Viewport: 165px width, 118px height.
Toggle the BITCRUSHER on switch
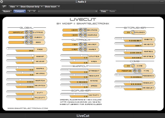[x=133, y=32]
